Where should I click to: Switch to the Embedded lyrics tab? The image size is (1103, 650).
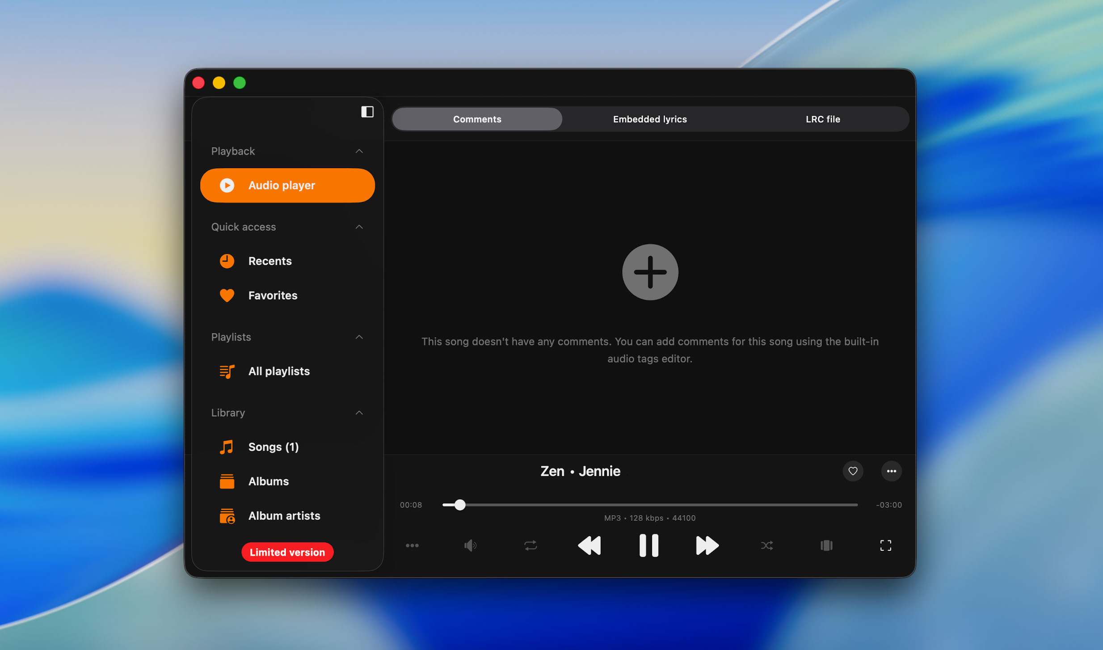coord(649,119)
